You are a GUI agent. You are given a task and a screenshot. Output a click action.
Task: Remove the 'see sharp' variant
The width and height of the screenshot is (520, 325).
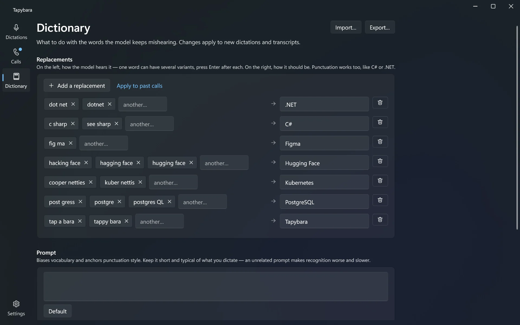(x=116, y=123)
